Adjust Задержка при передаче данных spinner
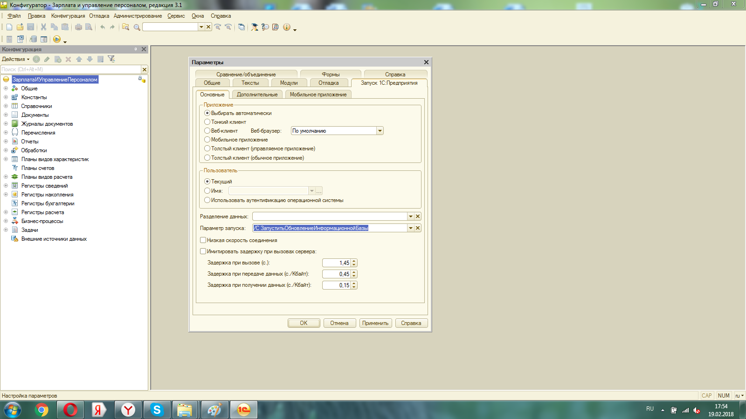Viewport: 746px width, 419px height. point(354,274)
